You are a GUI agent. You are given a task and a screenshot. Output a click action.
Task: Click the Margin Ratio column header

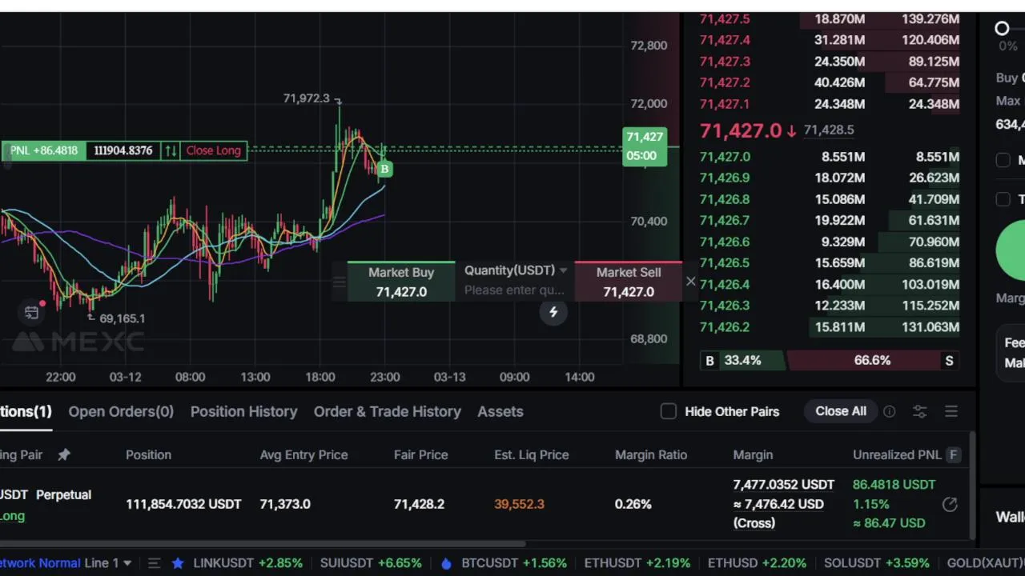click(x=651, y=454)
